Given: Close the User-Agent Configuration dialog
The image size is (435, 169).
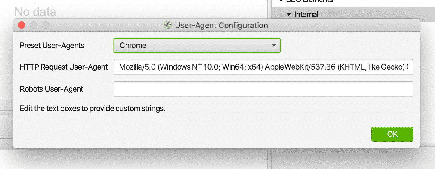Looking at the screenshot, I should click(22, 25).
